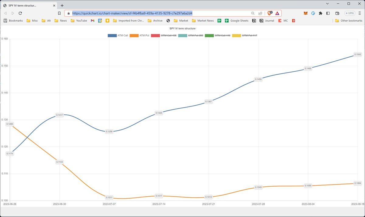Screen dimensions: 365x217
Task: Click the URL in the address bar
Action: [x=132, y=13]
